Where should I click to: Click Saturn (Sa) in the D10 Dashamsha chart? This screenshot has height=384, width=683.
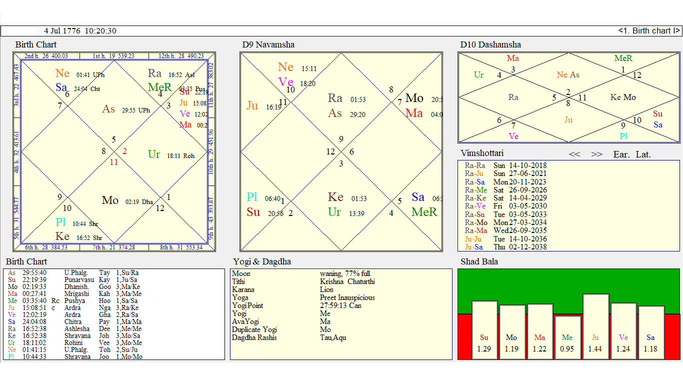pos(657,124)
